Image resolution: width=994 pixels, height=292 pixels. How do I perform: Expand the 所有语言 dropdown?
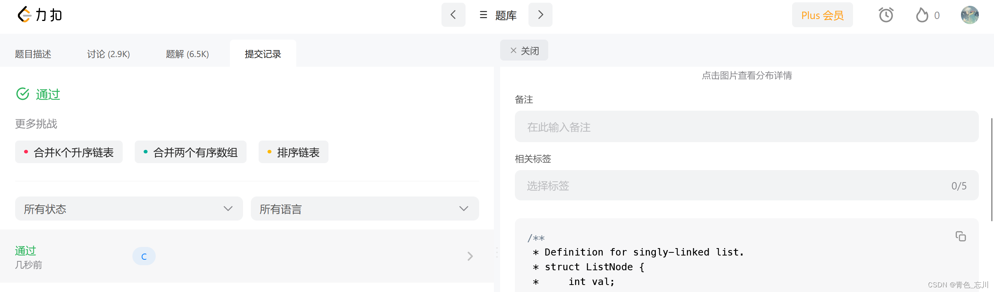(365, 209)
